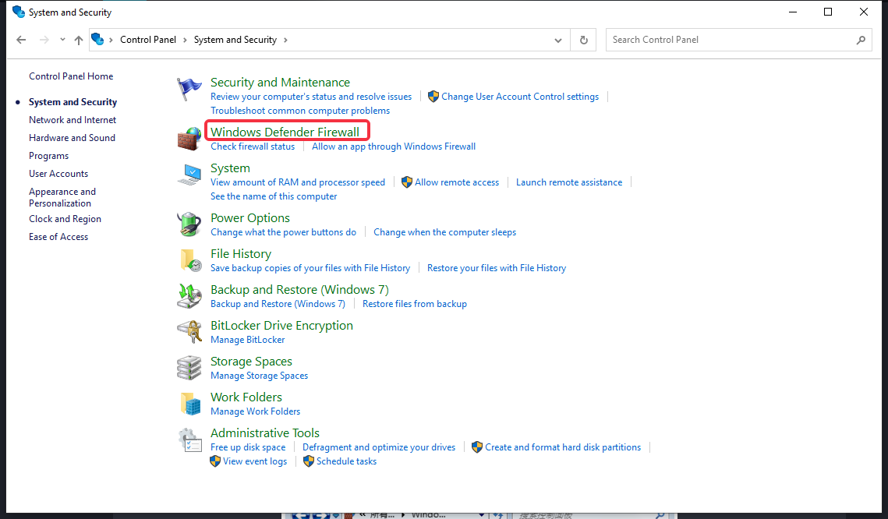Click the Work Folders icon
The image size is (888, 519).
point(190,404)
